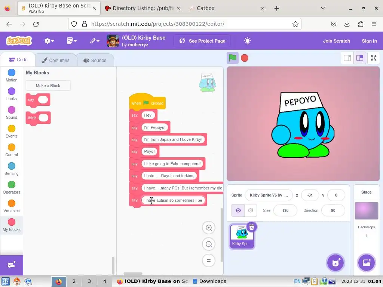Edit the sprite x position field
The width and height of the screenshot is (383, 287).
click(310, 195)
